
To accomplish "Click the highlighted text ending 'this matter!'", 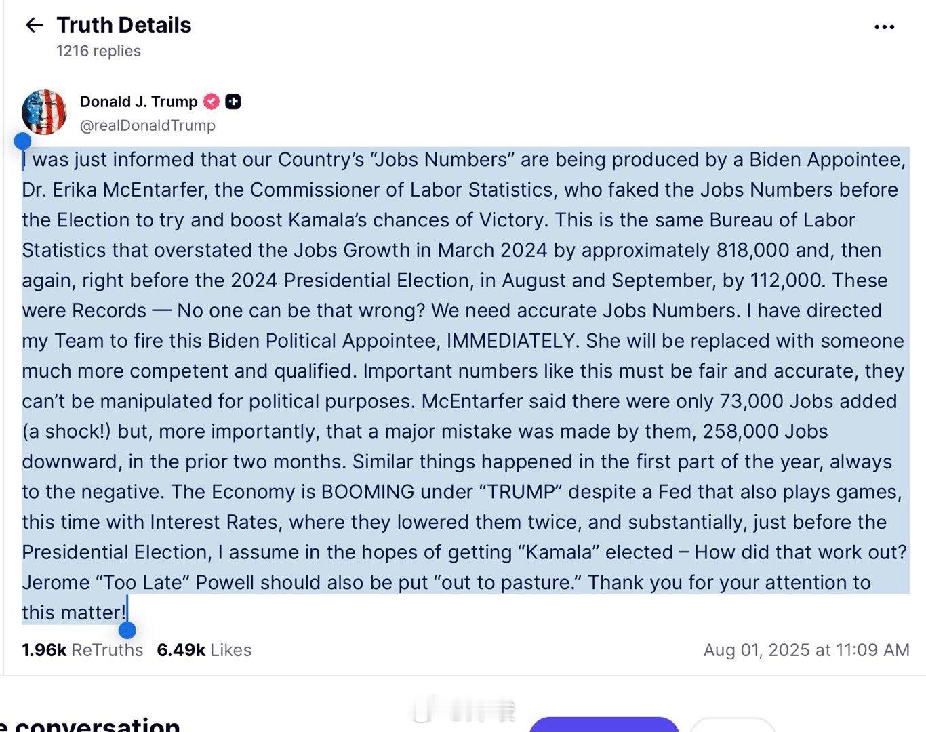I will coord(74,613).
